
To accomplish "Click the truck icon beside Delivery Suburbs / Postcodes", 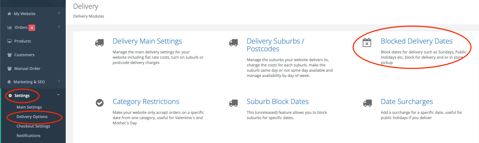I will tap(233, 43).
